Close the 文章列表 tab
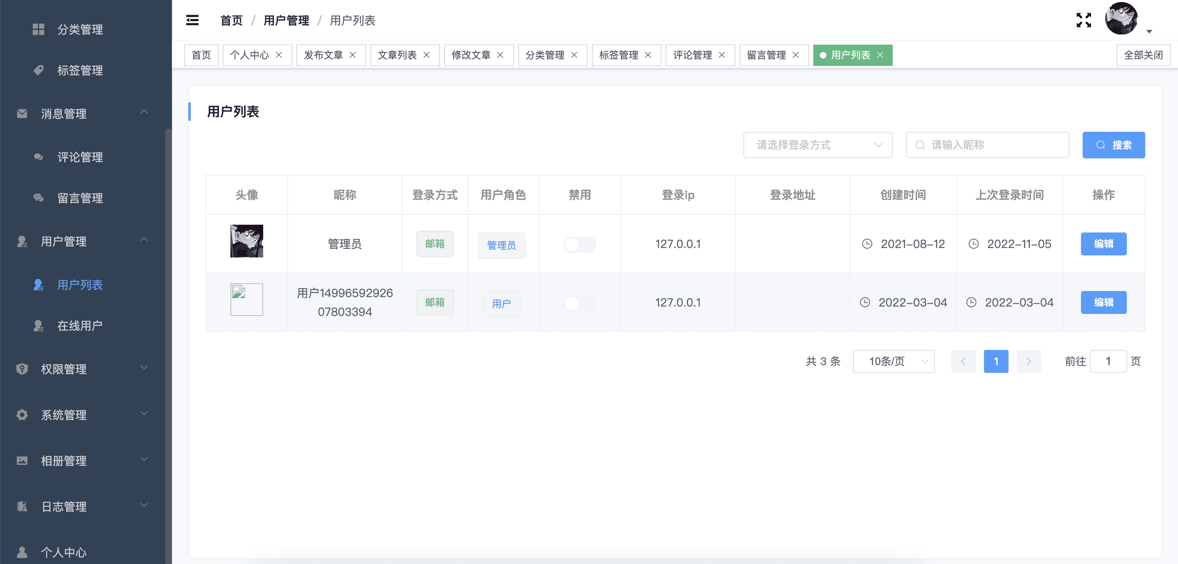Screen dimensions: 1178x564 [x=426, y=55]
